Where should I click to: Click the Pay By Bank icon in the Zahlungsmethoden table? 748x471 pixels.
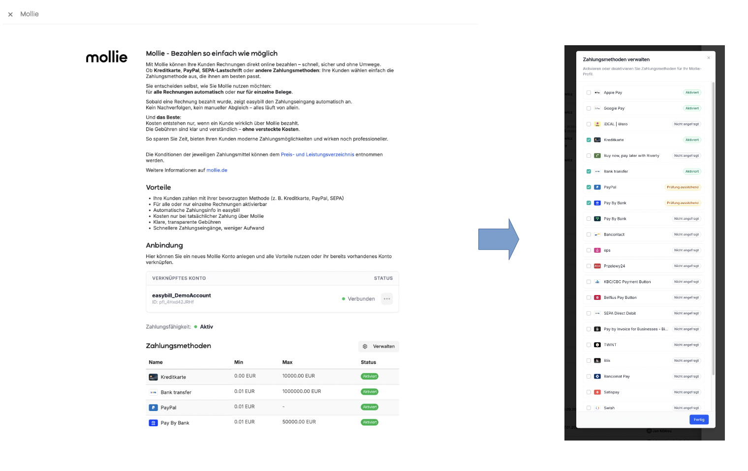pos(153,423)
